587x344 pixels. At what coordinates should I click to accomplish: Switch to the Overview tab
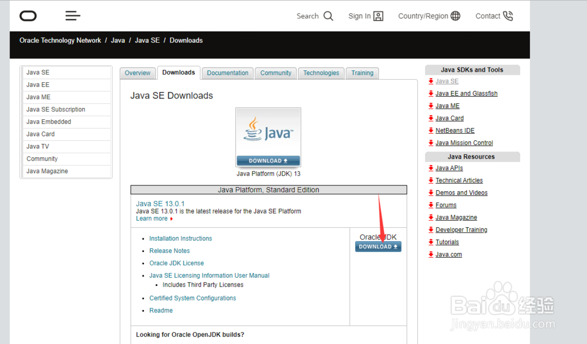(137, 73)
